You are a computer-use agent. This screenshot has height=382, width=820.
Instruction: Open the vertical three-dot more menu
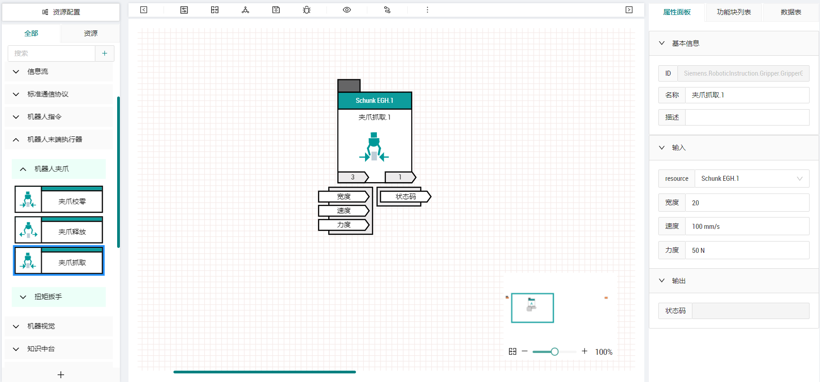point(427,10)
